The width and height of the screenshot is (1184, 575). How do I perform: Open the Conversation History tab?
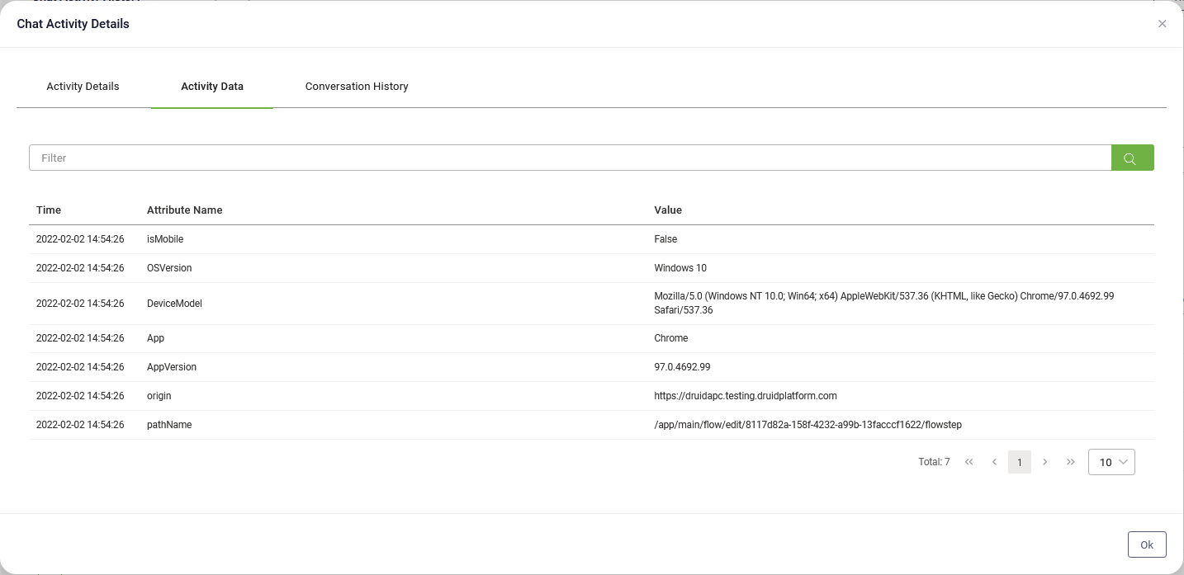357,87
